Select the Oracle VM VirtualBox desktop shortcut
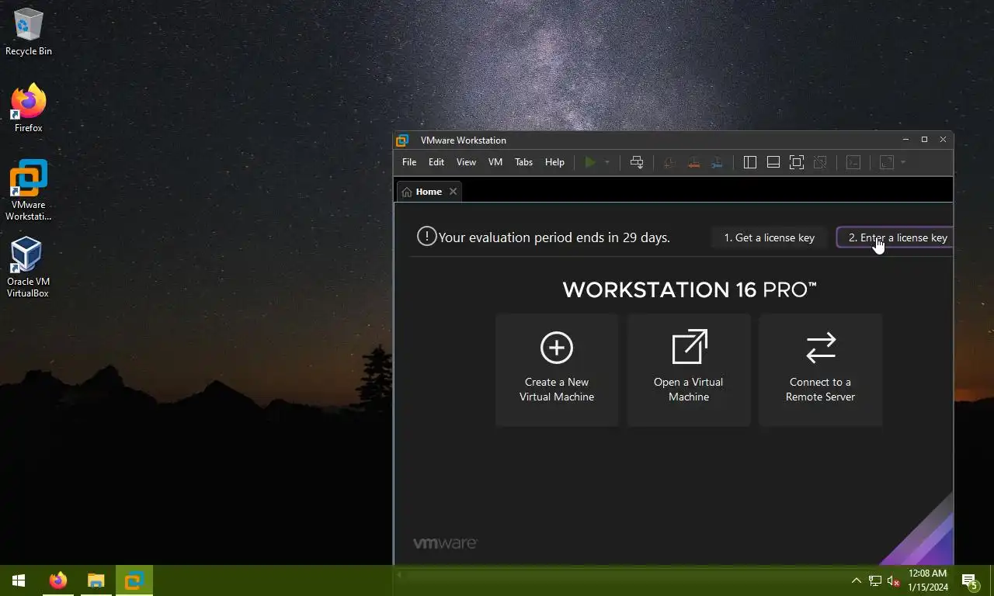 pyautogui.click(x=28, y=267)
